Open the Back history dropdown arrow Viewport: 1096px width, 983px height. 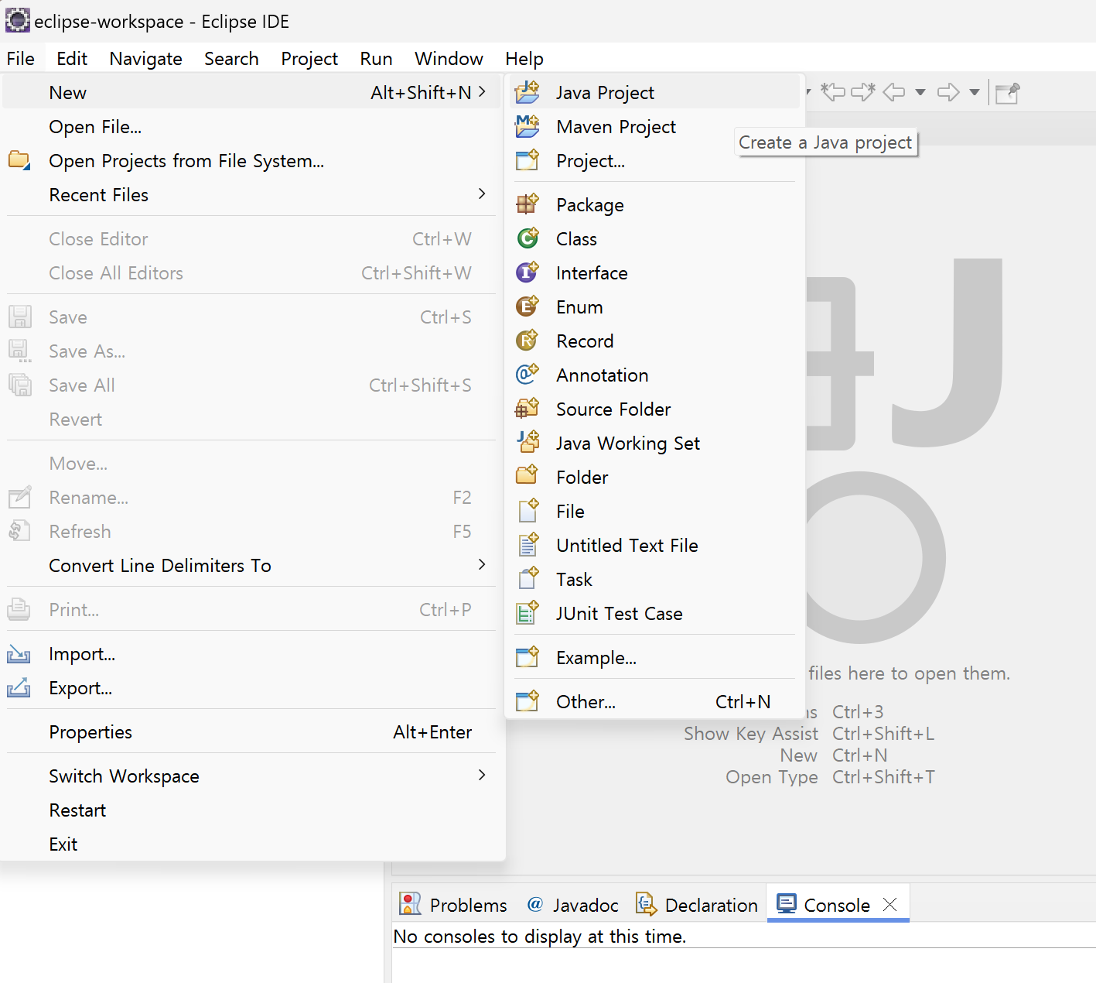coord(920,92)
